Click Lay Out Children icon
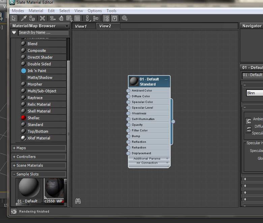 coord(96,18)
